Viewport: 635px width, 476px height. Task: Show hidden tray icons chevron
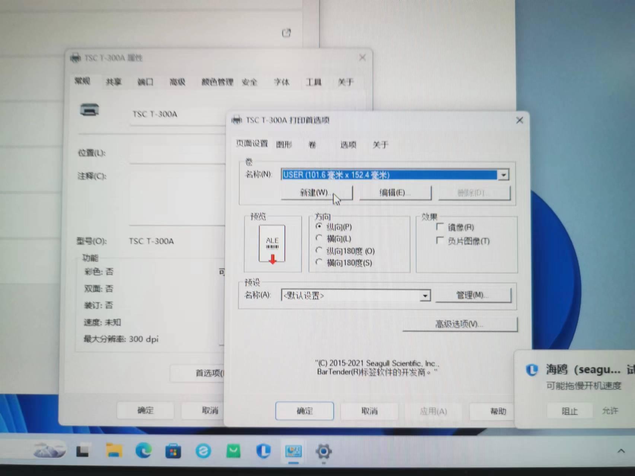coord(621,451)
